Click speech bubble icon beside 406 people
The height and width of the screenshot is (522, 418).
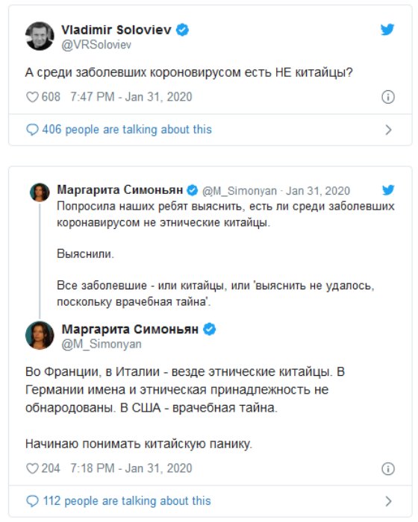[32, 130]
